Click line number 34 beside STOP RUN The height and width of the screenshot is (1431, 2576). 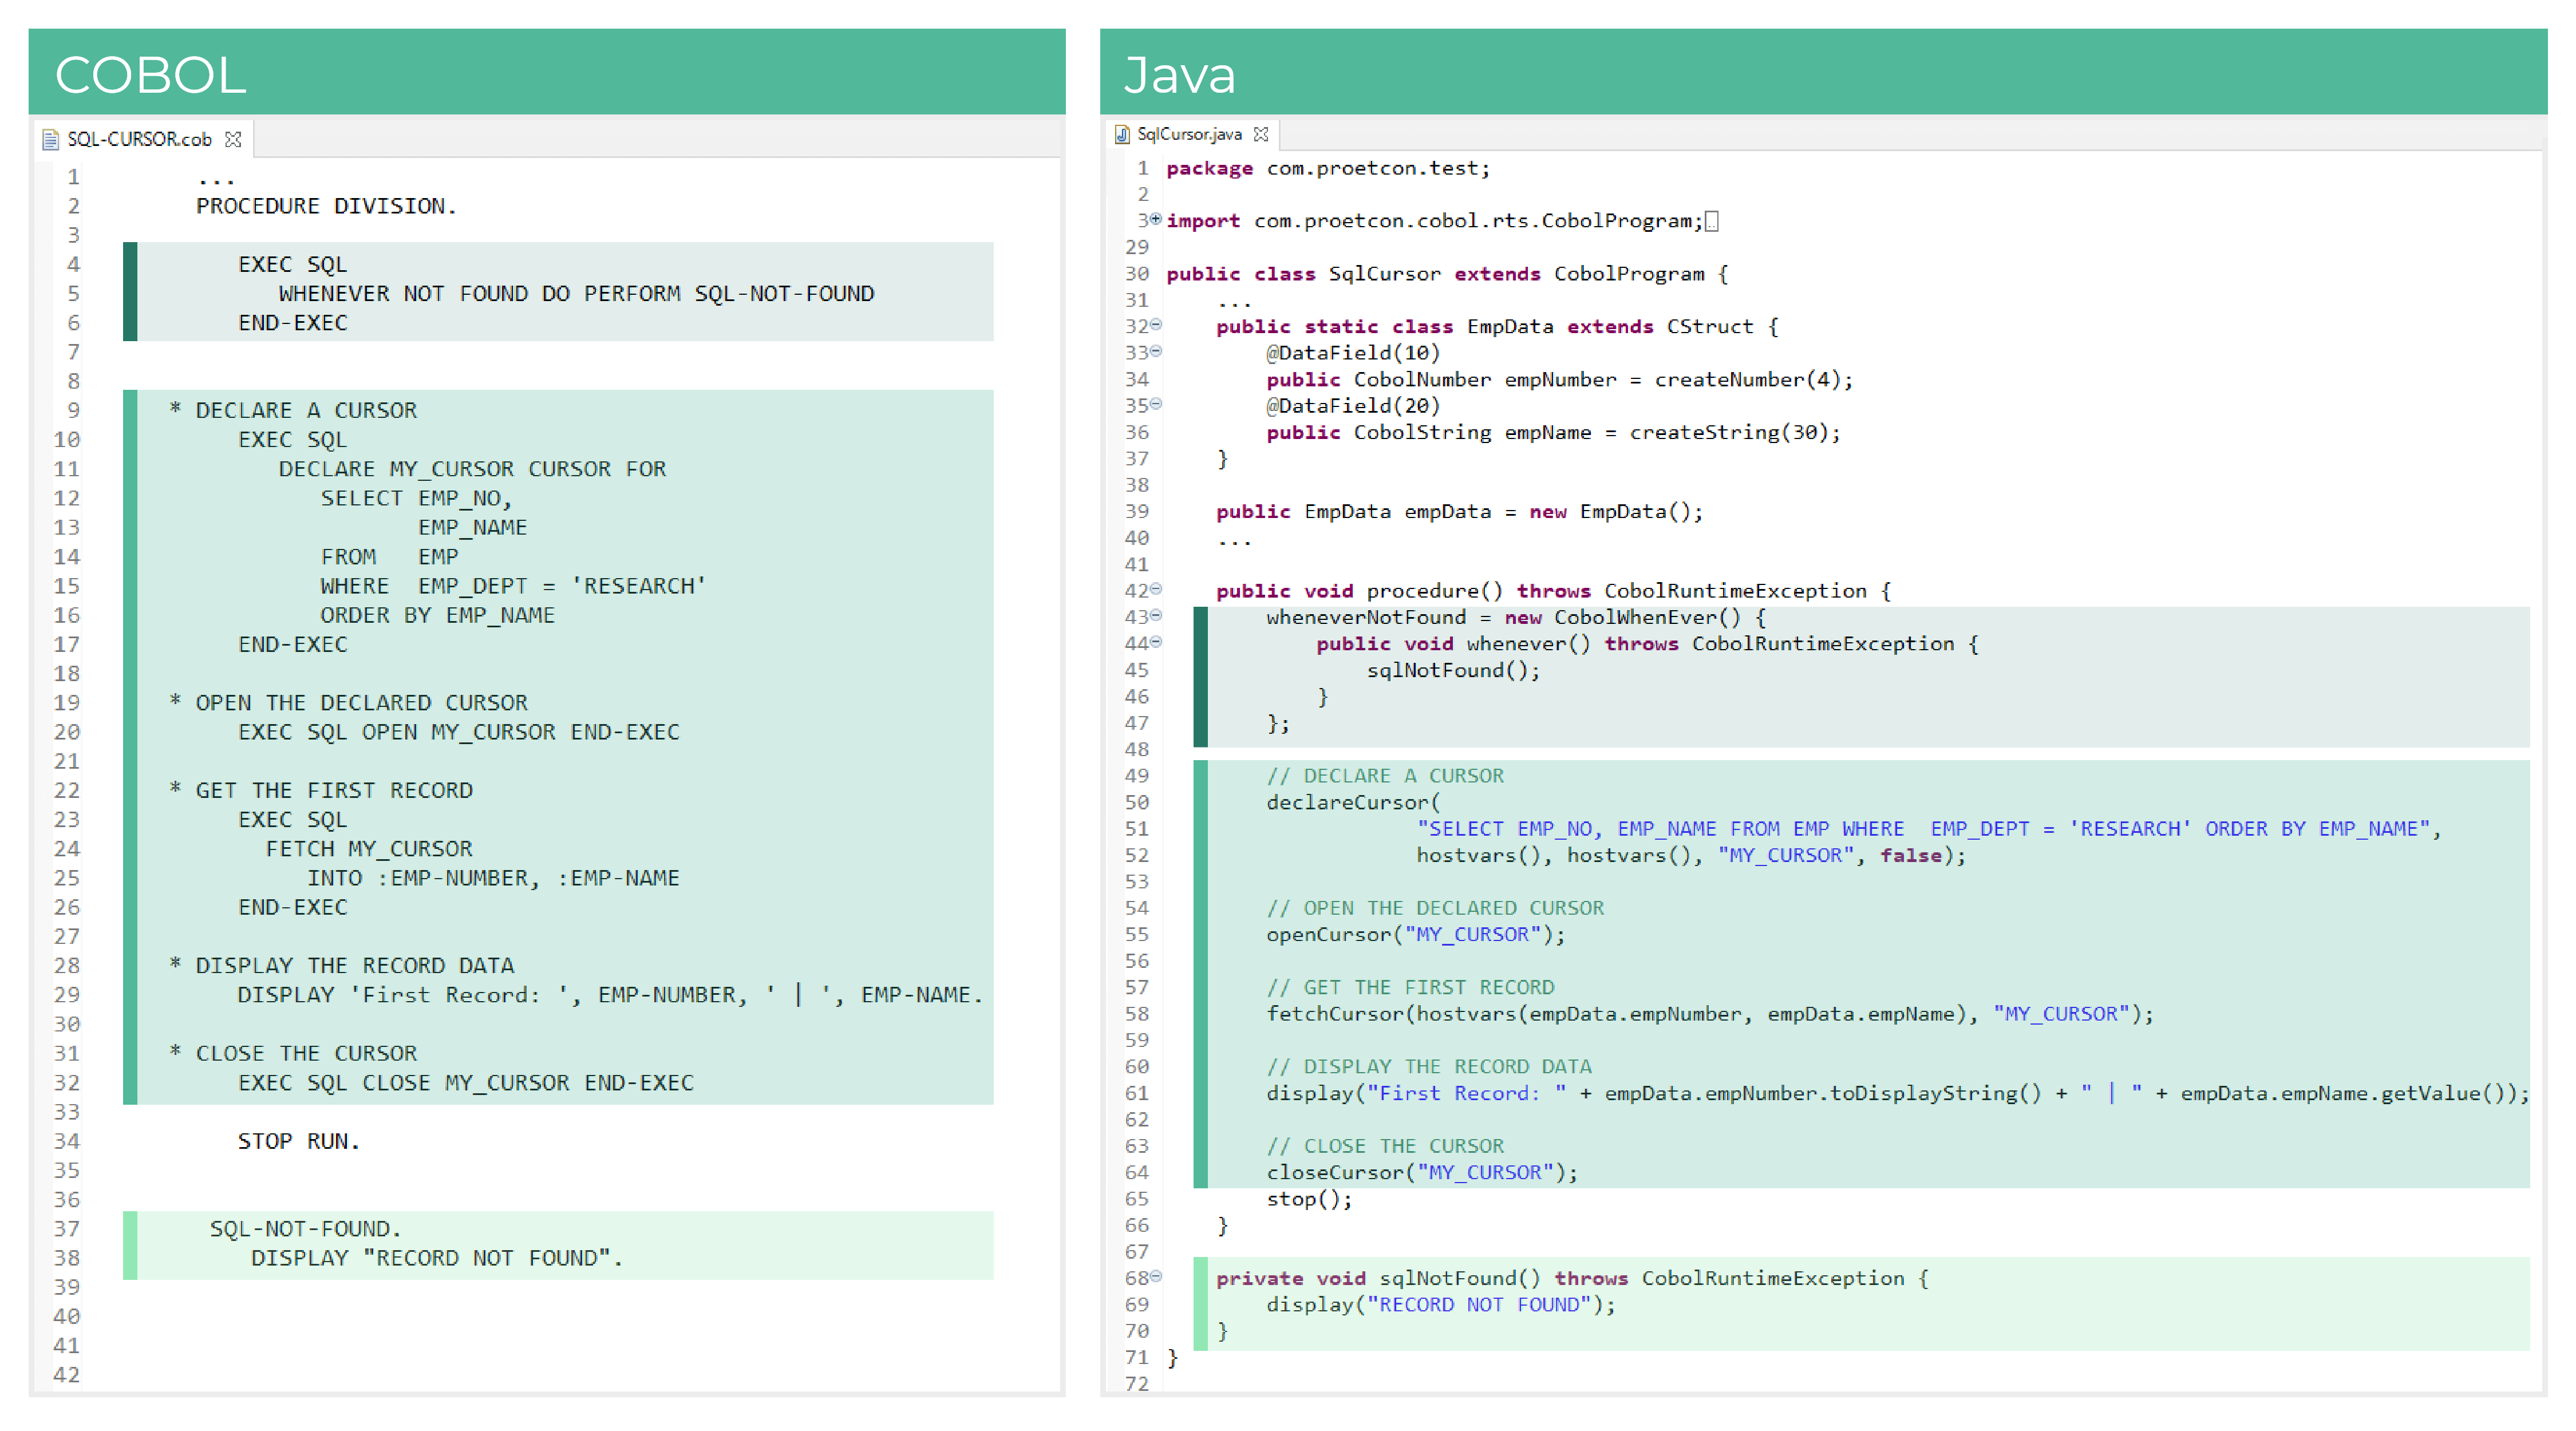(x=66, y=1141)
